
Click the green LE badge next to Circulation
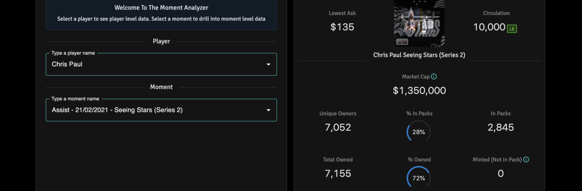pos(512,29)
